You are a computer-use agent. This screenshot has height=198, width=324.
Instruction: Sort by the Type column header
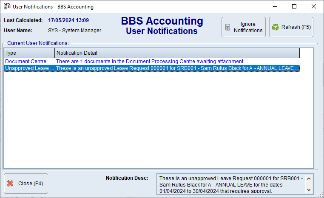click(x=29, y=53)
